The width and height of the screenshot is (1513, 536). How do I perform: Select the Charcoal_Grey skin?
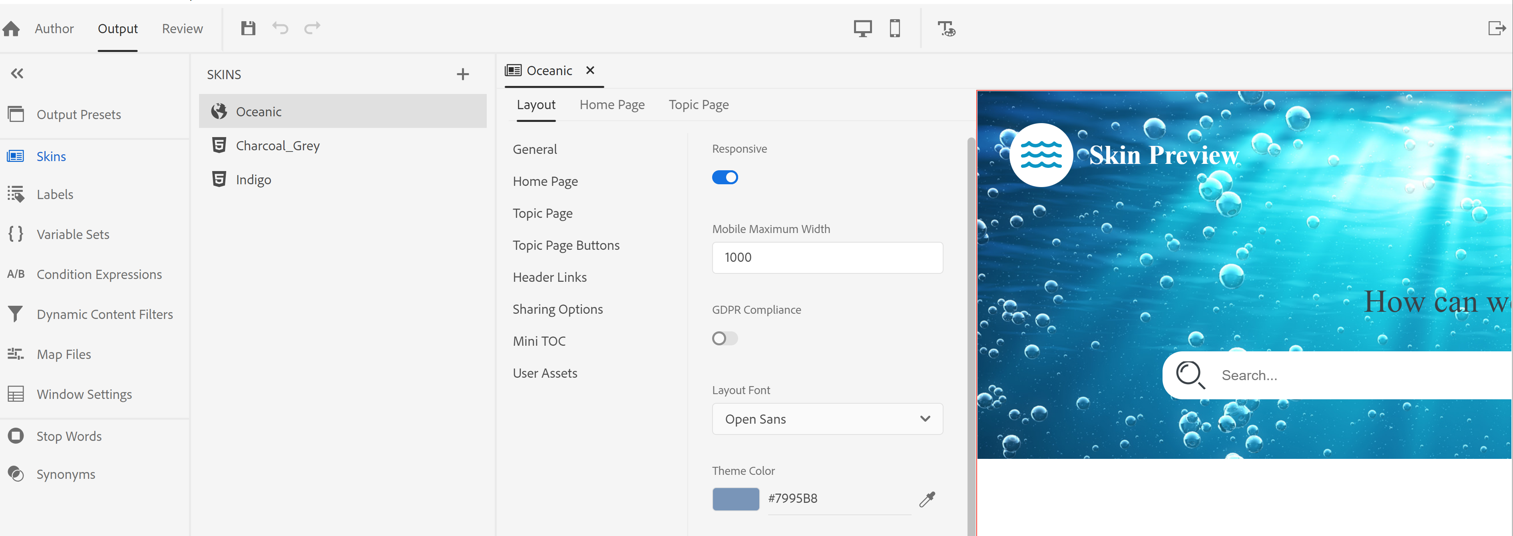277,146
